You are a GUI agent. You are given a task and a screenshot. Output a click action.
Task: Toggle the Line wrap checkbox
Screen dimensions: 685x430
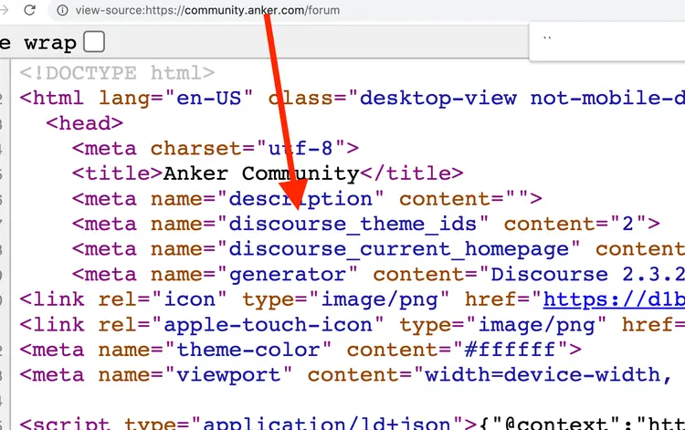(94, 42)
